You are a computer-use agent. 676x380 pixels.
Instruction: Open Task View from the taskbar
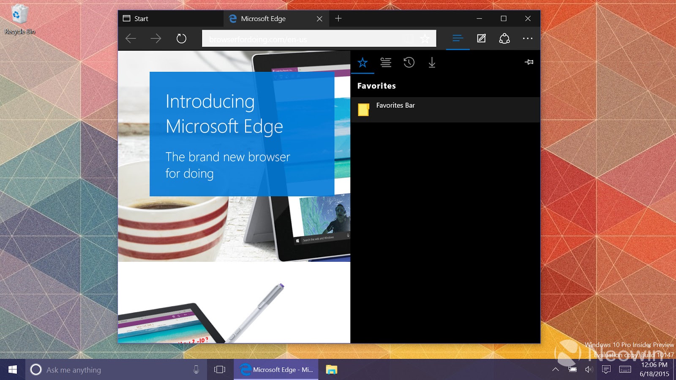(x=220, y=370)
